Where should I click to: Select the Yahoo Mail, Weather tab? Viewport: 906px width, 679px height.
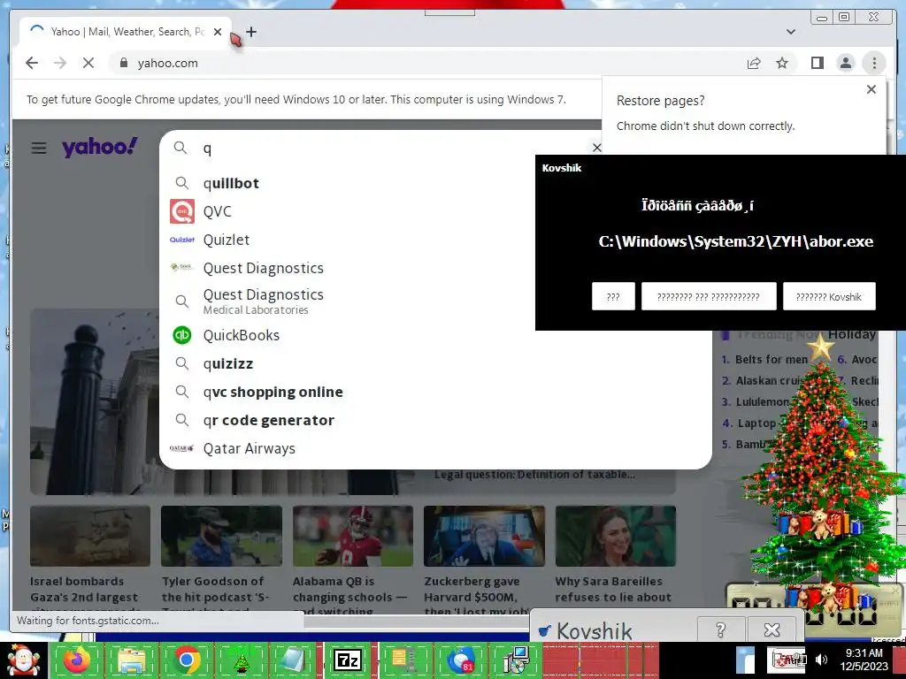126,32
